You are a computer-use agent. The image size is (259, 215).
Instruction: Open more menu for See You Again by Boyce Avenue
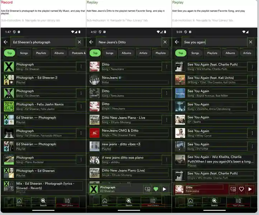(252, 93)
